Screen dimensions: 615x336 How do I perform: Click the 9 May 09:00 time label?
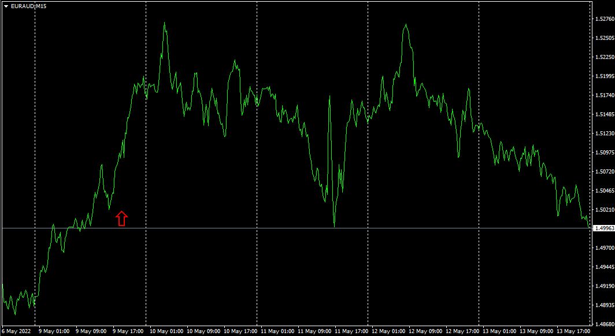91,331
